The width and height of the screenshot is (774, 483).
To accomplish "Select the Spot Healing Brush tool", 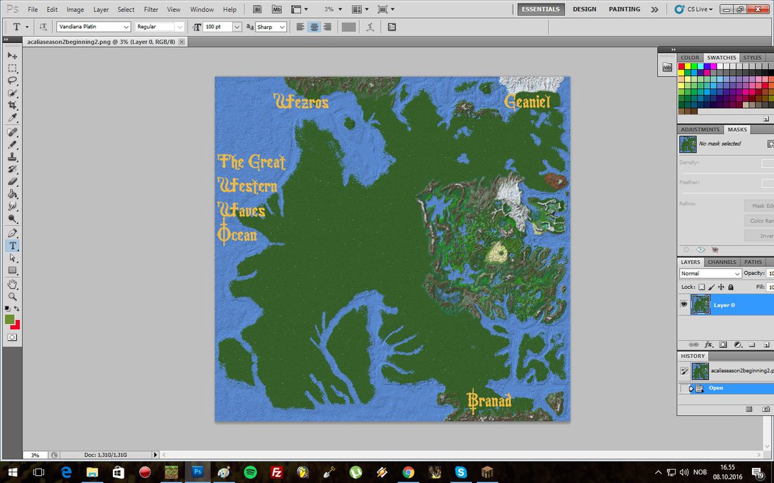I will pos(12,131).
